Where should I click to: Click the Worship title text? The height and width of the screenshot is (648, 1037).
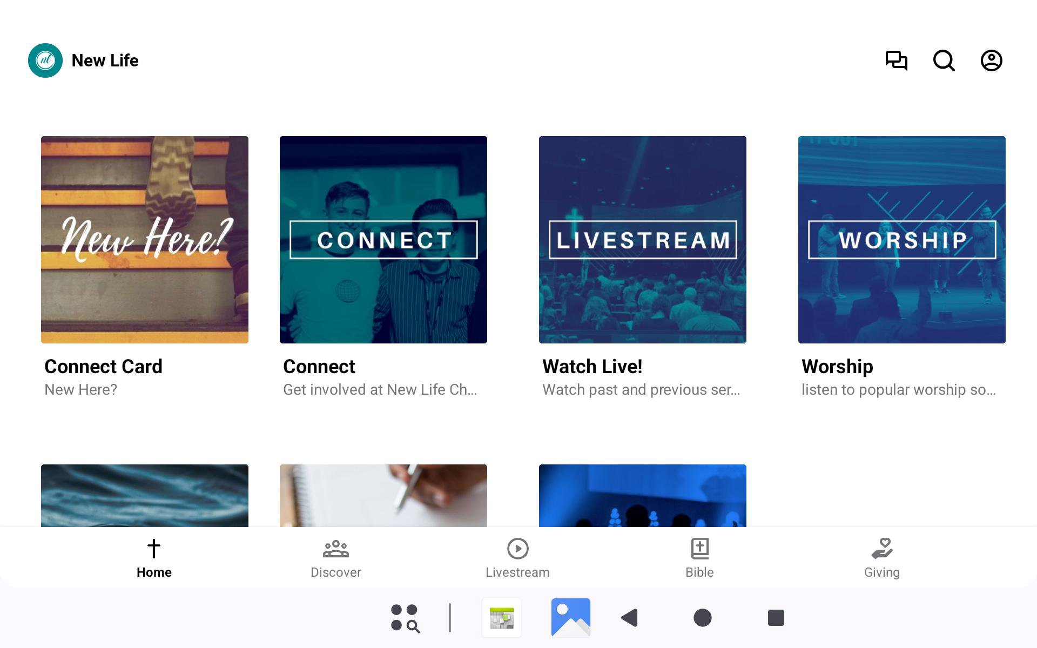[837, 367]
